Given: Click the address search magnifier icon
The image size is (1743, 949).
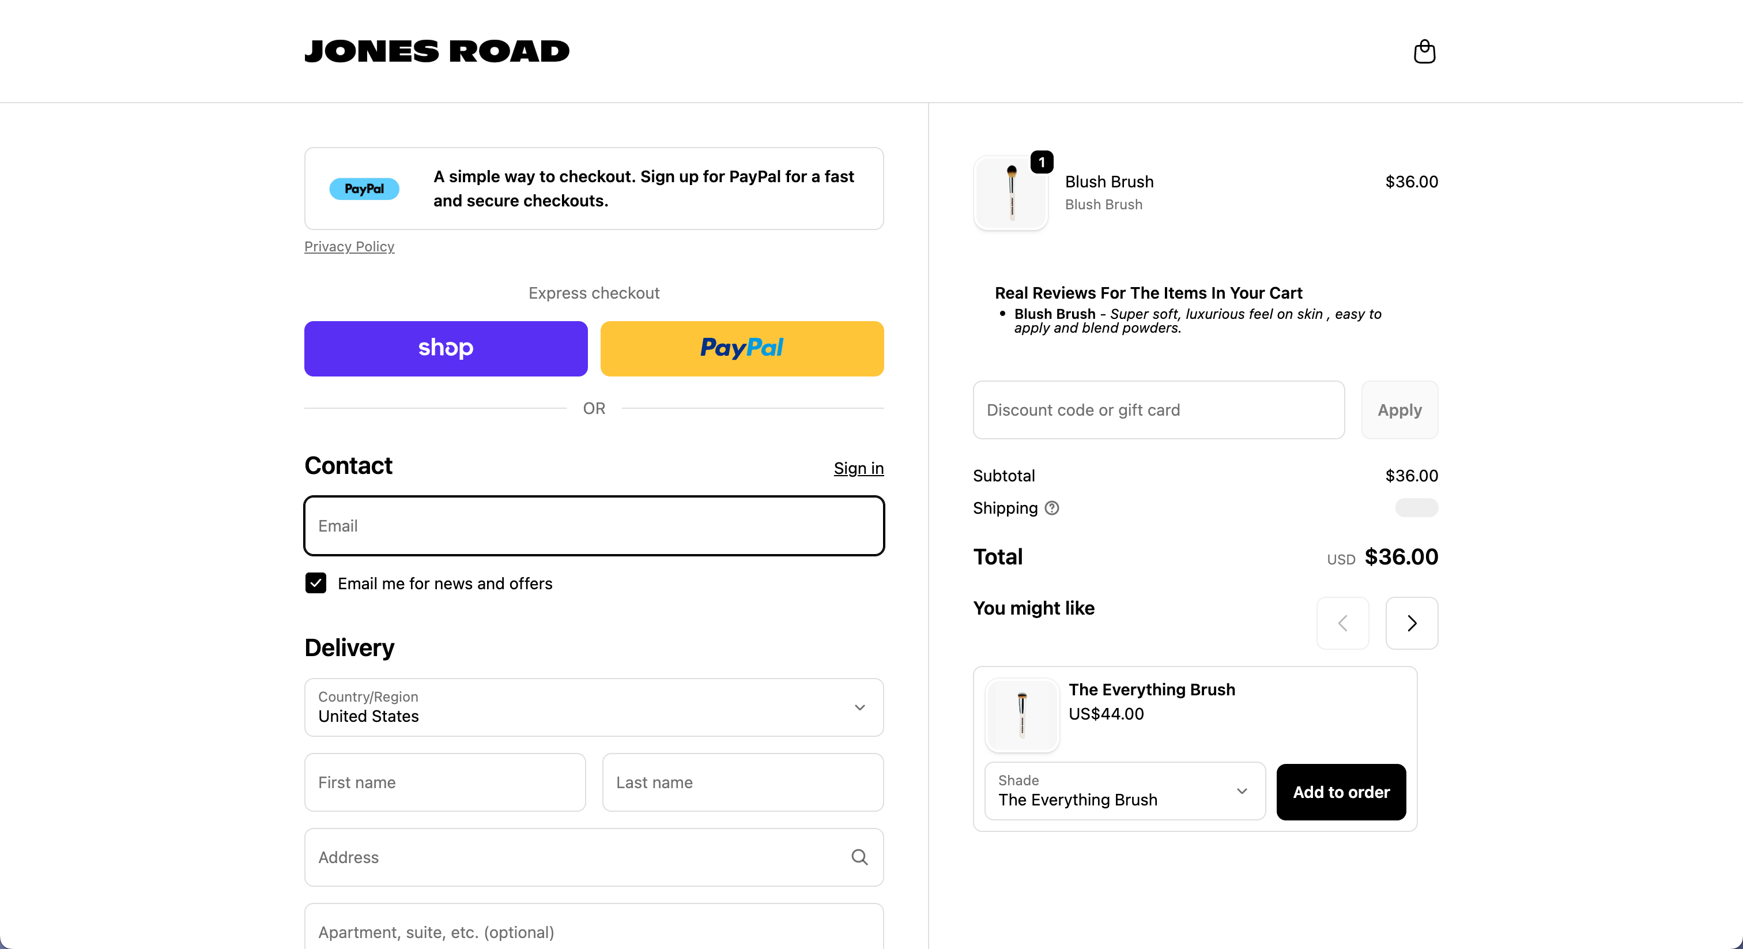Looking at the screenshot, I should coord(860,858).
